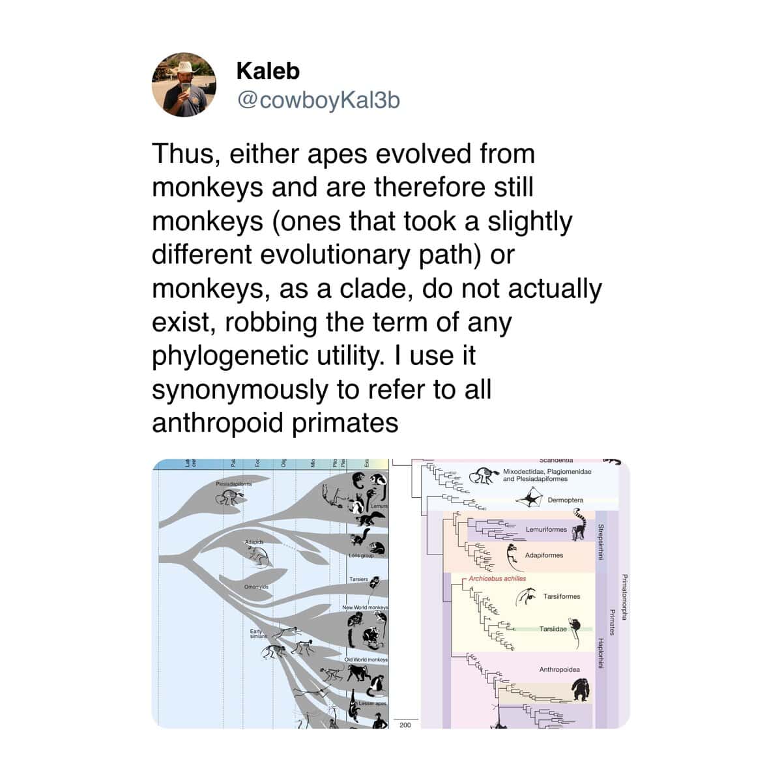This screenshot has height=782, width=782.
Task: Click the tarsier silhouette beside Tarsiidae
Action: click(x=576, y=633)
